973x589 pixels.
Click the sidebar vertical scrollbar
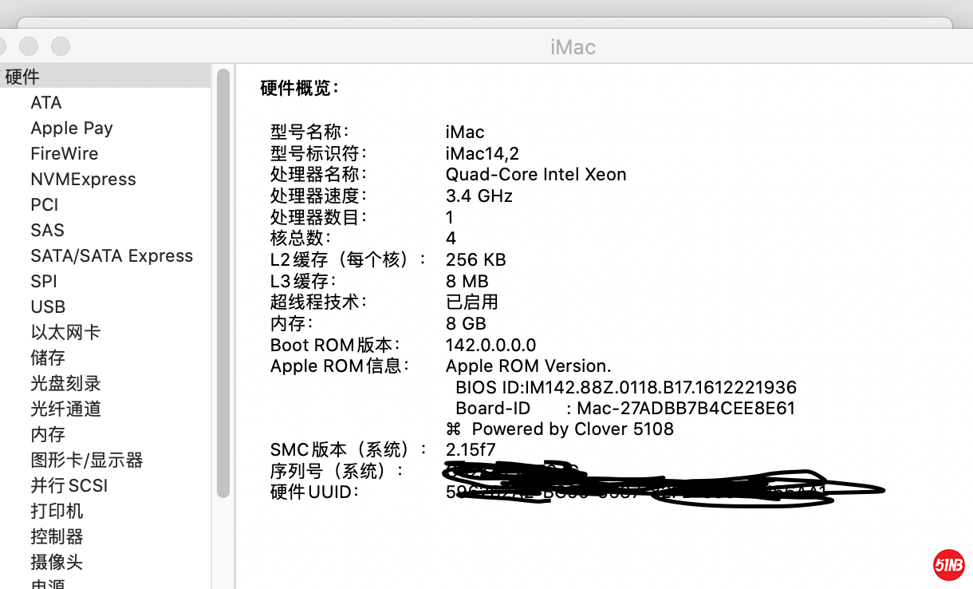point(223,283)
